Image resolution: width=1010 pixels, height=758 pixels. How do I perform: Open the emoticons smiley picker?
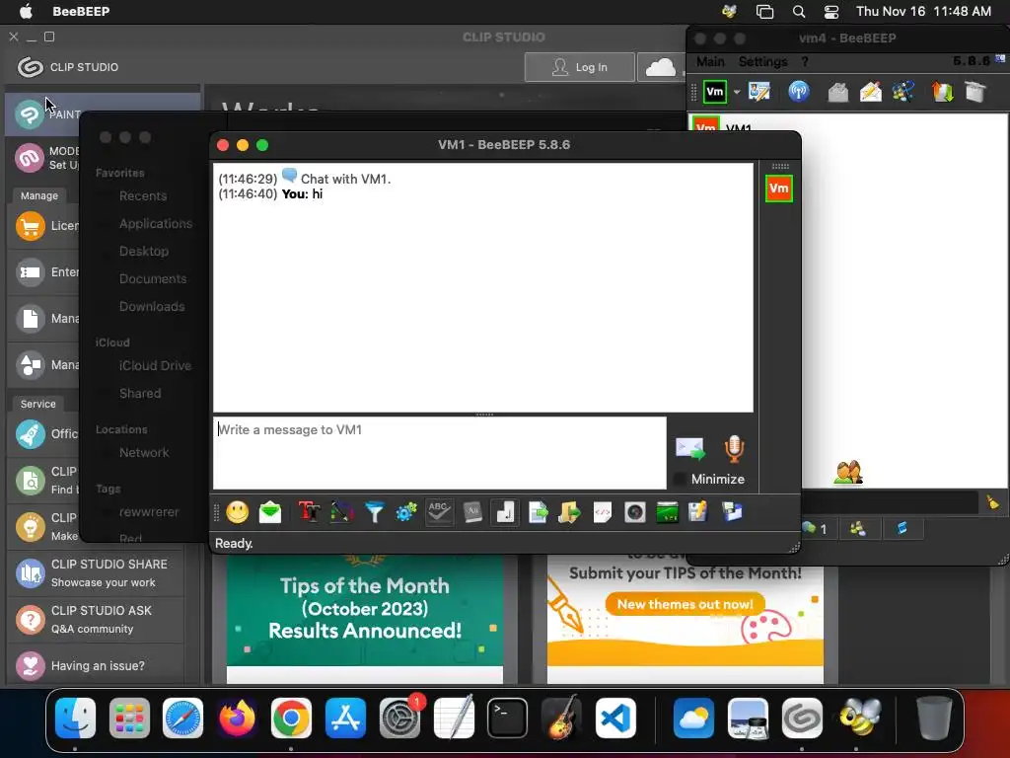point(237,512)
